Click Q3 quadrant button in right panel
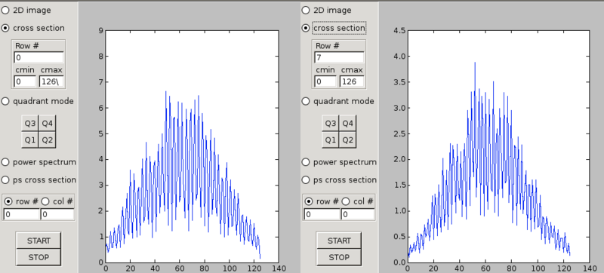Viewport: 604px width, 273px height. [x=331, y=124]
